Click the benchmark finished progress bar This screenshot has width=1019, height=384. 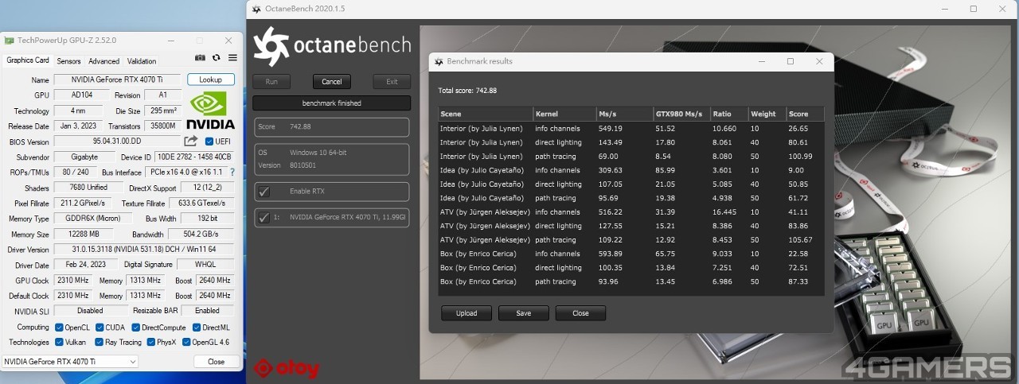[332, 103]
